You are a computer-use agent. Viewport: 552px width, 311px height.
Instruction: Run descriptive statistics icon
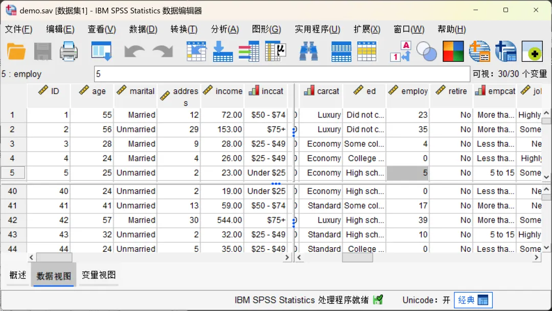click(275, 52)
